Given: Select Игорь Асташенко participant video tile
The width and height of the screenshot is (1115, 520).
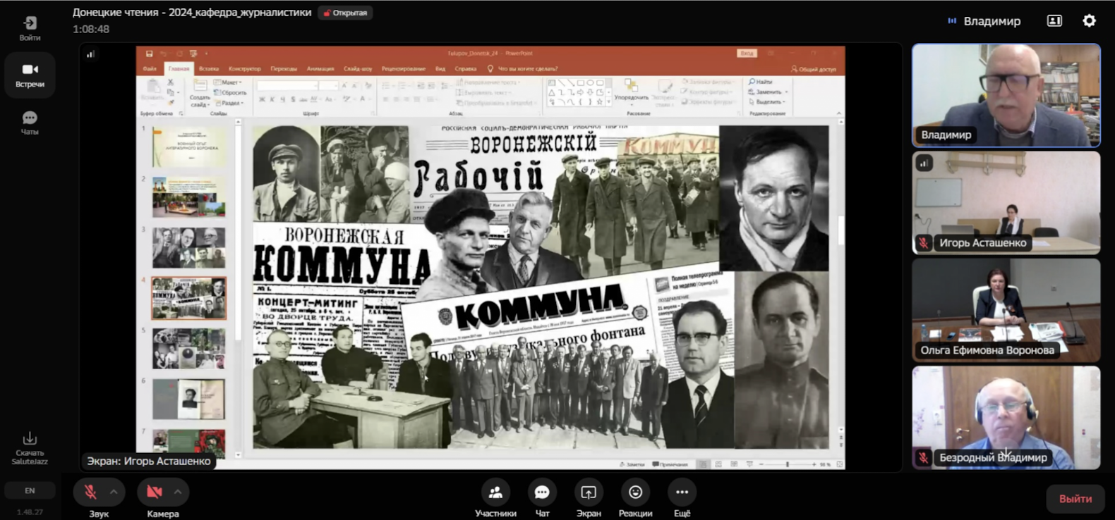Looking at the screenshot, I should click(1006, 202).
